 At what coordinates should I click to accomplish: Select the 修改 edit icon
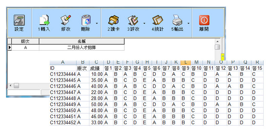(x=66, y=20)
